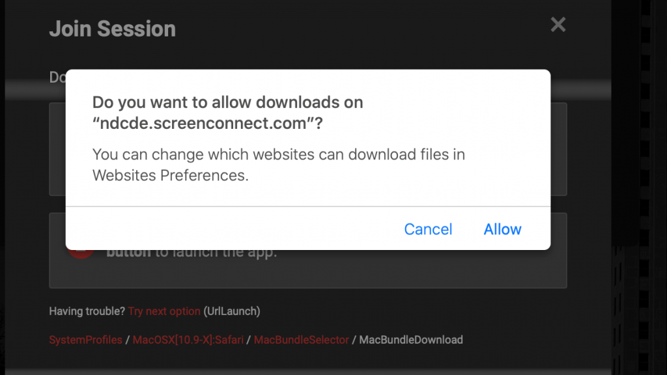Image resolution: width=667 pixels, height=375 pixels.
Task: Click the MacBundleDownload breadcrumb text
Action: point(411,340)
